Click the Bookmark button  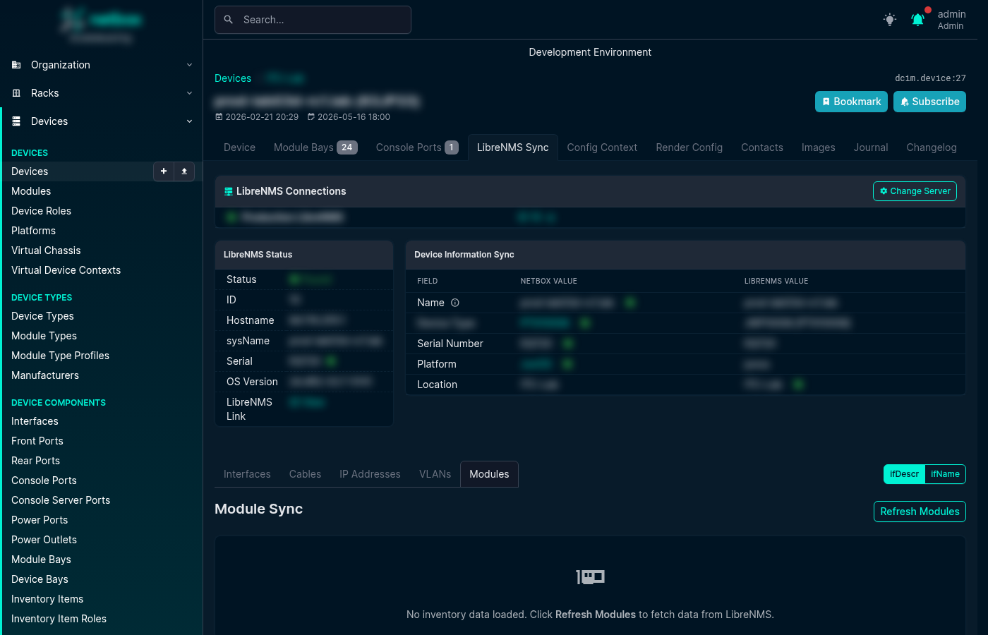pyautogui.click(x=851, y=102)
